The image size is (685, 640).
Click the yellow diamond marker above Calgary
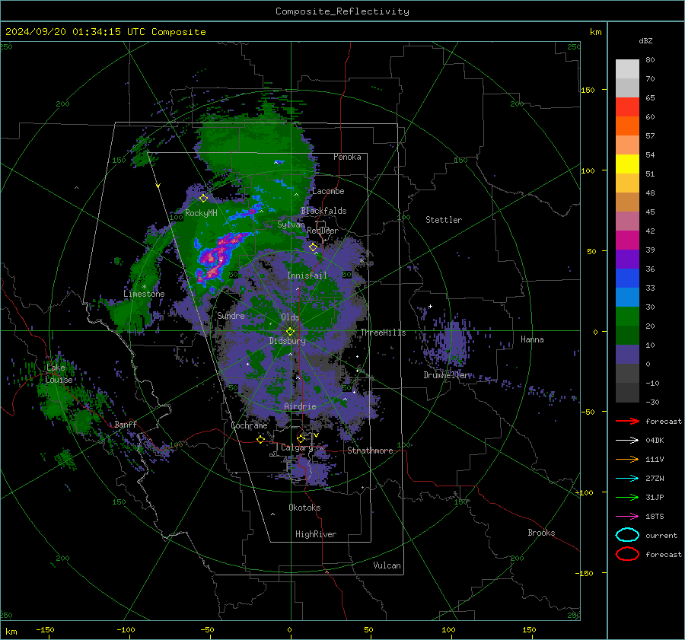pyautogui.click(x=301, y=438)
